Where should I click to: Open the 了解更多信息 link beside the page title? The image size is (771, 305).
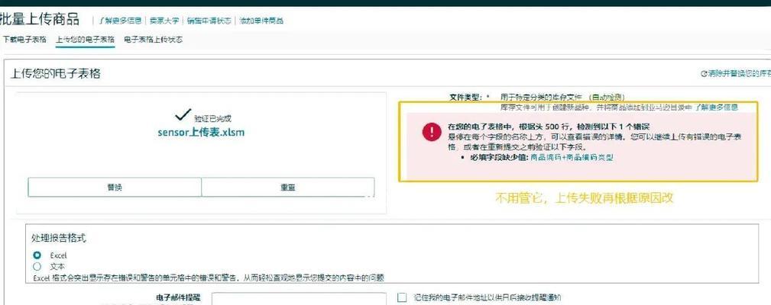[121, 21]
